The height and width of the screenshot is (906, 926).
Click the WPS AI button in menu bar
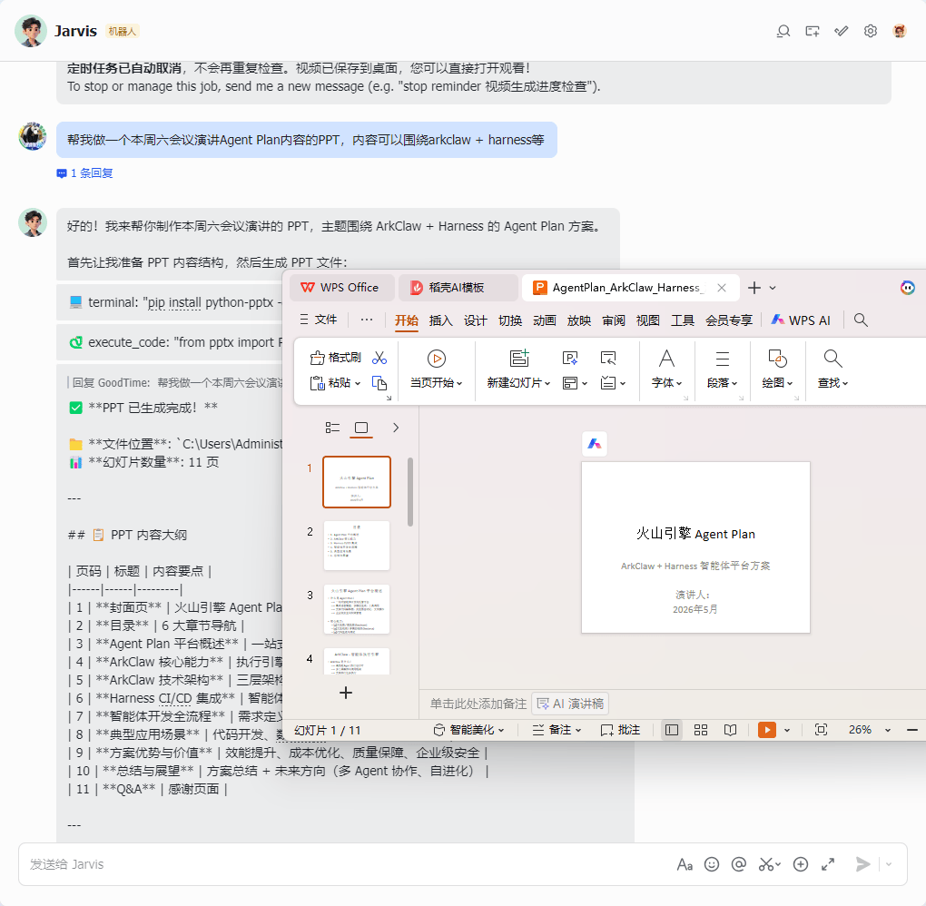pos(801,320)
